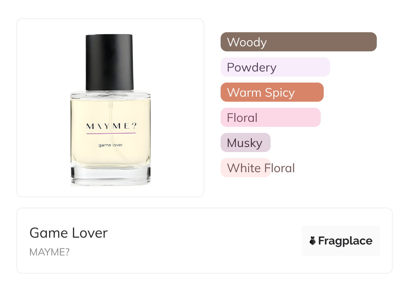Viewport: 409px width, 290px height.
Task: Select the Powdery accord bar
Action: [x=275, y=67]
